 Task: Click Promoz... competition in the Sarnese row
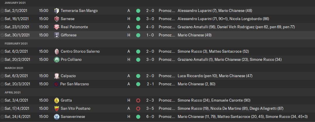point(167,19)
